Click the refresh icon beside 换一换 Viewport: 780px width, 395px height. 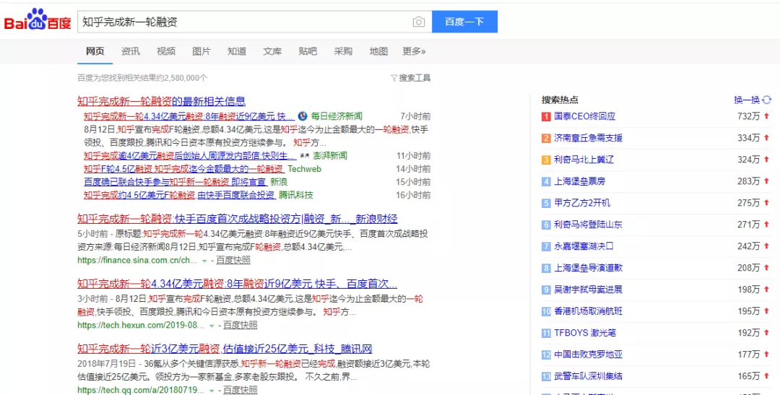(767, 100)
